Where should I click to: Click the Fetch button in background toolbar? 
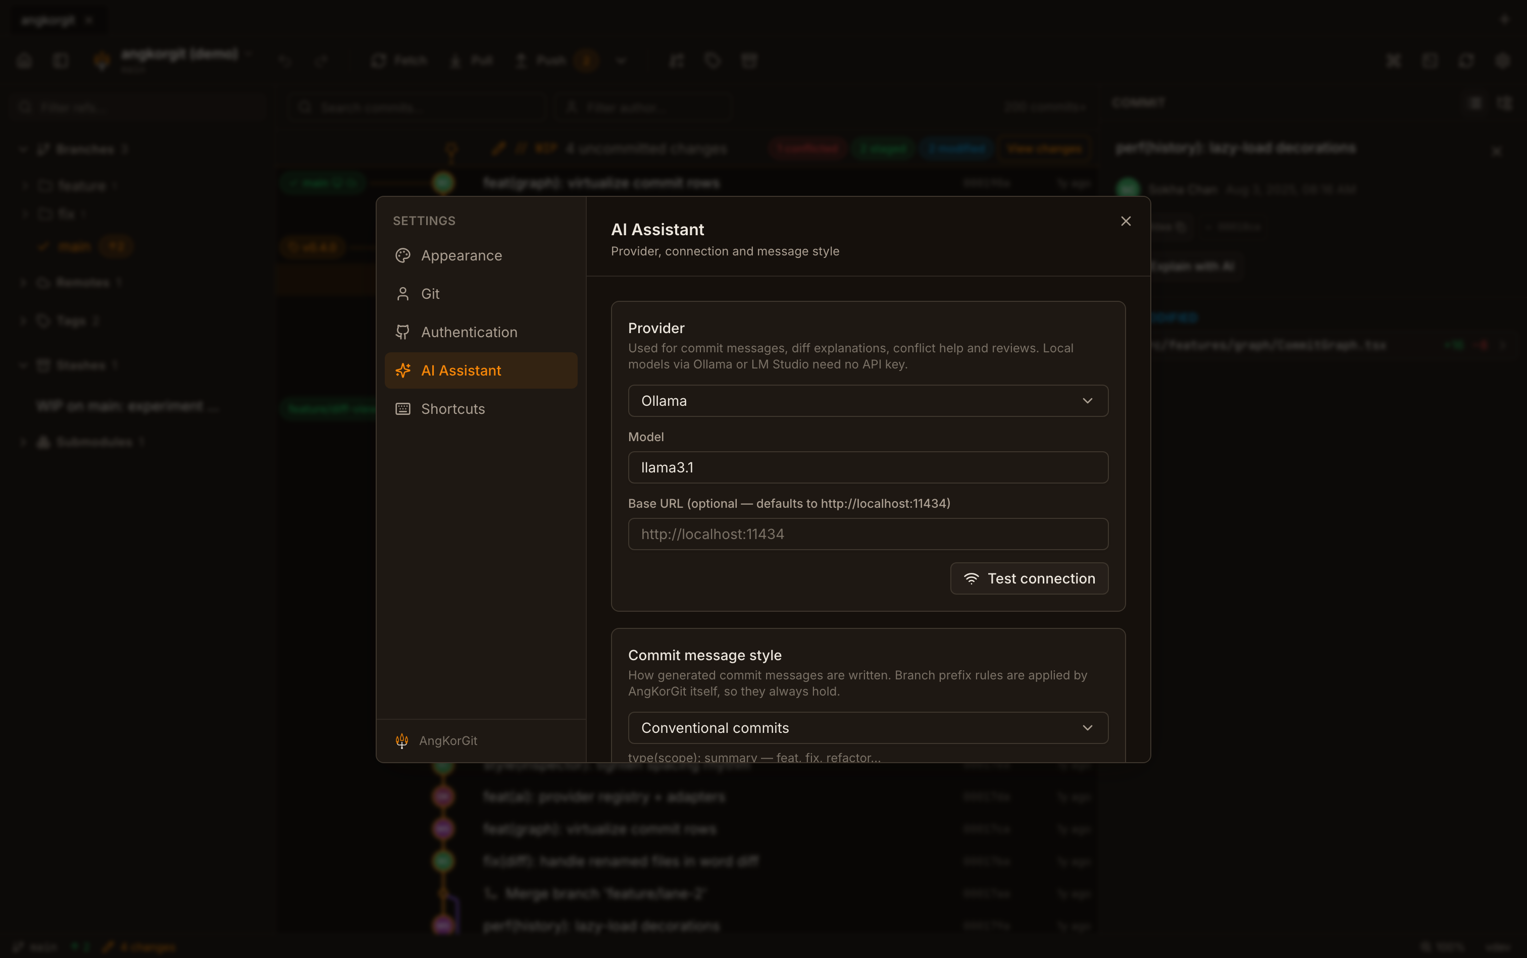pos(399,61)
